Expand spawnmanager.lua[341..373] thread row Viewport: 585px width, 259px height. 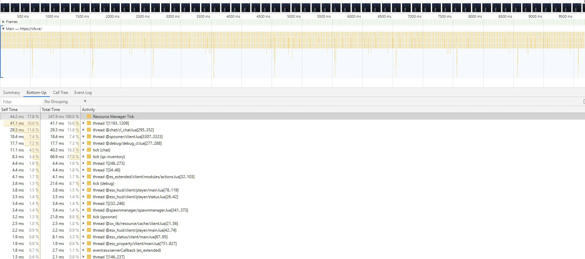(84, 210)
